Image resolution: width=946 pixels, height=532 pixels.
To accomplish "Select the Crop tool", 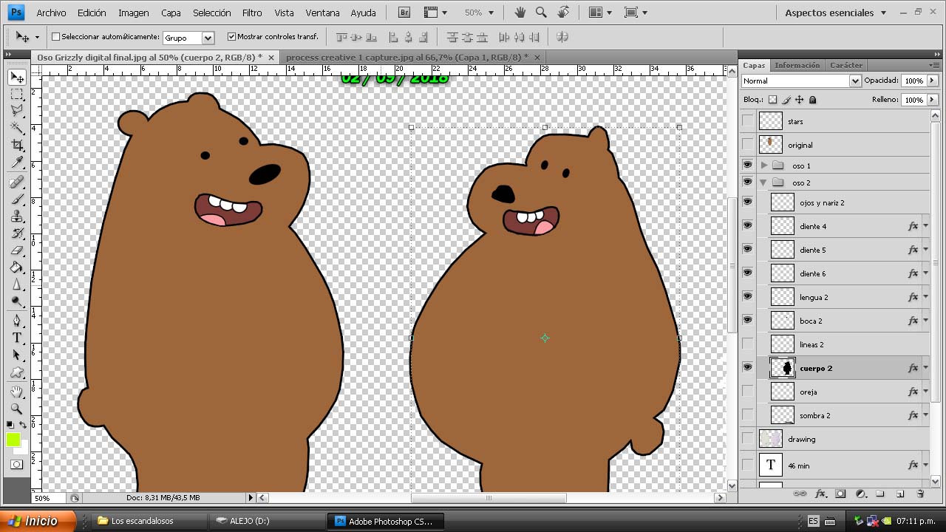I will (x=16, y=146).
